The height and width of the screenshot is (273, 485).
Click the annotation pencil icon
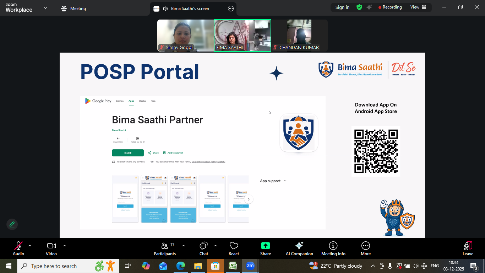[x=12, y=224]
